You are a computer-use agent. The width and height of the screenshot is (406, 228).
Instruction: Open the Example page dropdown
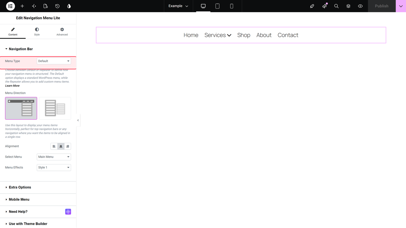pyautogui.click(x=178, y=6)
